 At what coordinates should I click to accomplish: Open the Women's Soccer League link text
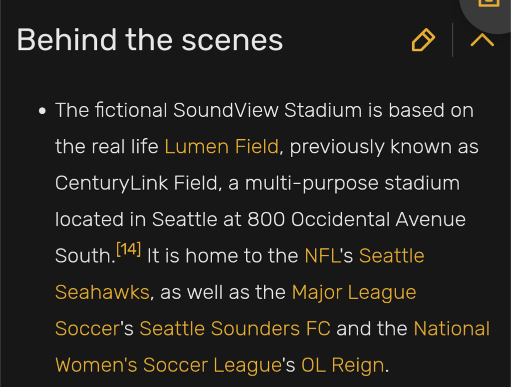pos(169,365)
